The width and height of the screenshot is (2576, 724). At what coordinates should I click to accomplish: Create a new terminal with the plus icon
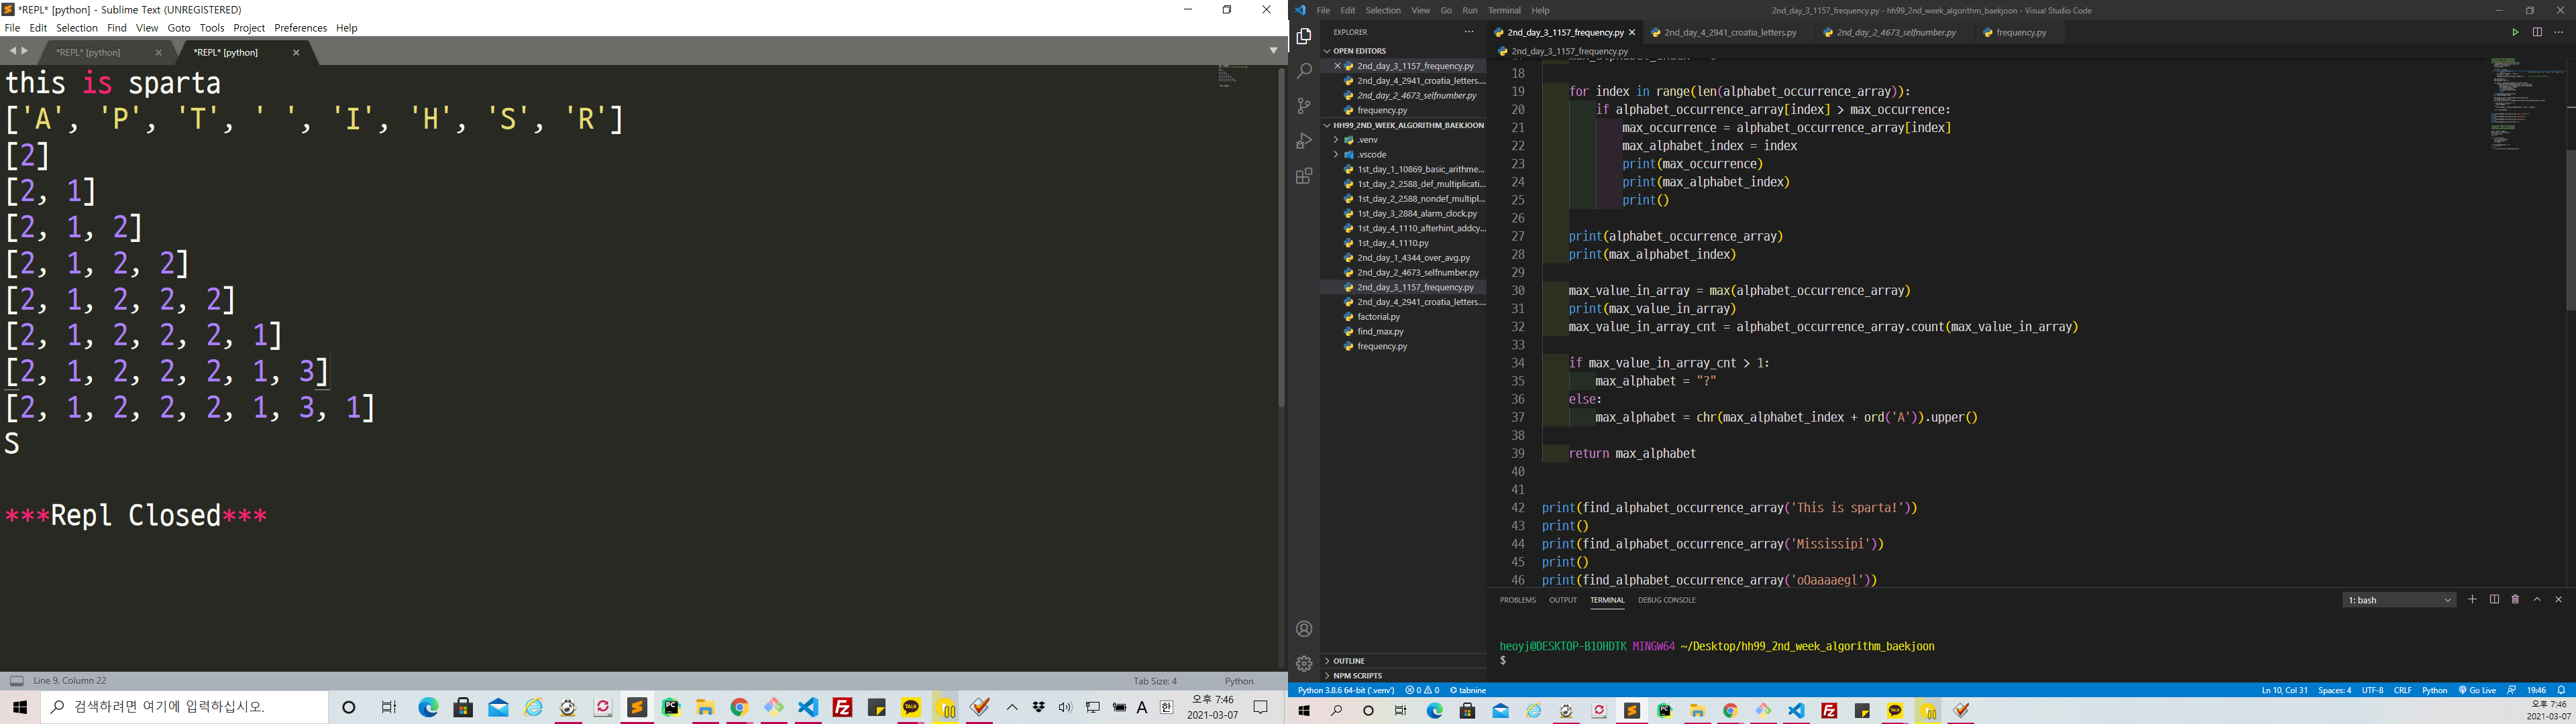tap(2472, 600)
